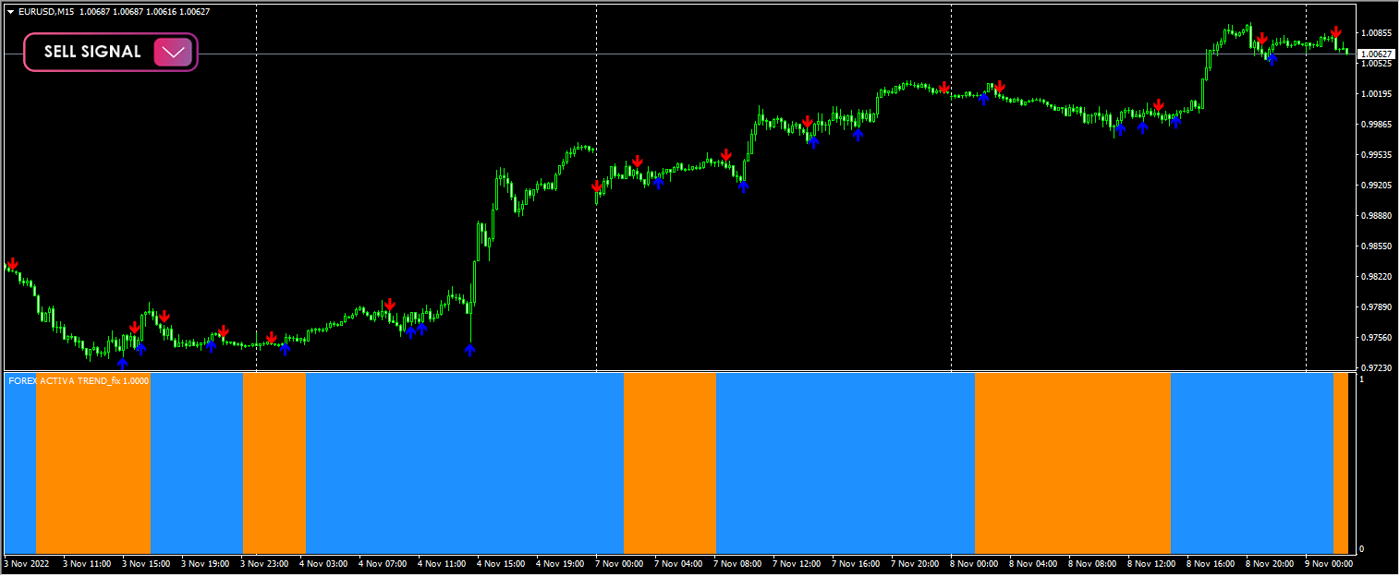1400x576 pixels.
Task: Select the red sell arrow near 4 Nov 07:00
Action: pyautogui.click(x=392, y=303)
